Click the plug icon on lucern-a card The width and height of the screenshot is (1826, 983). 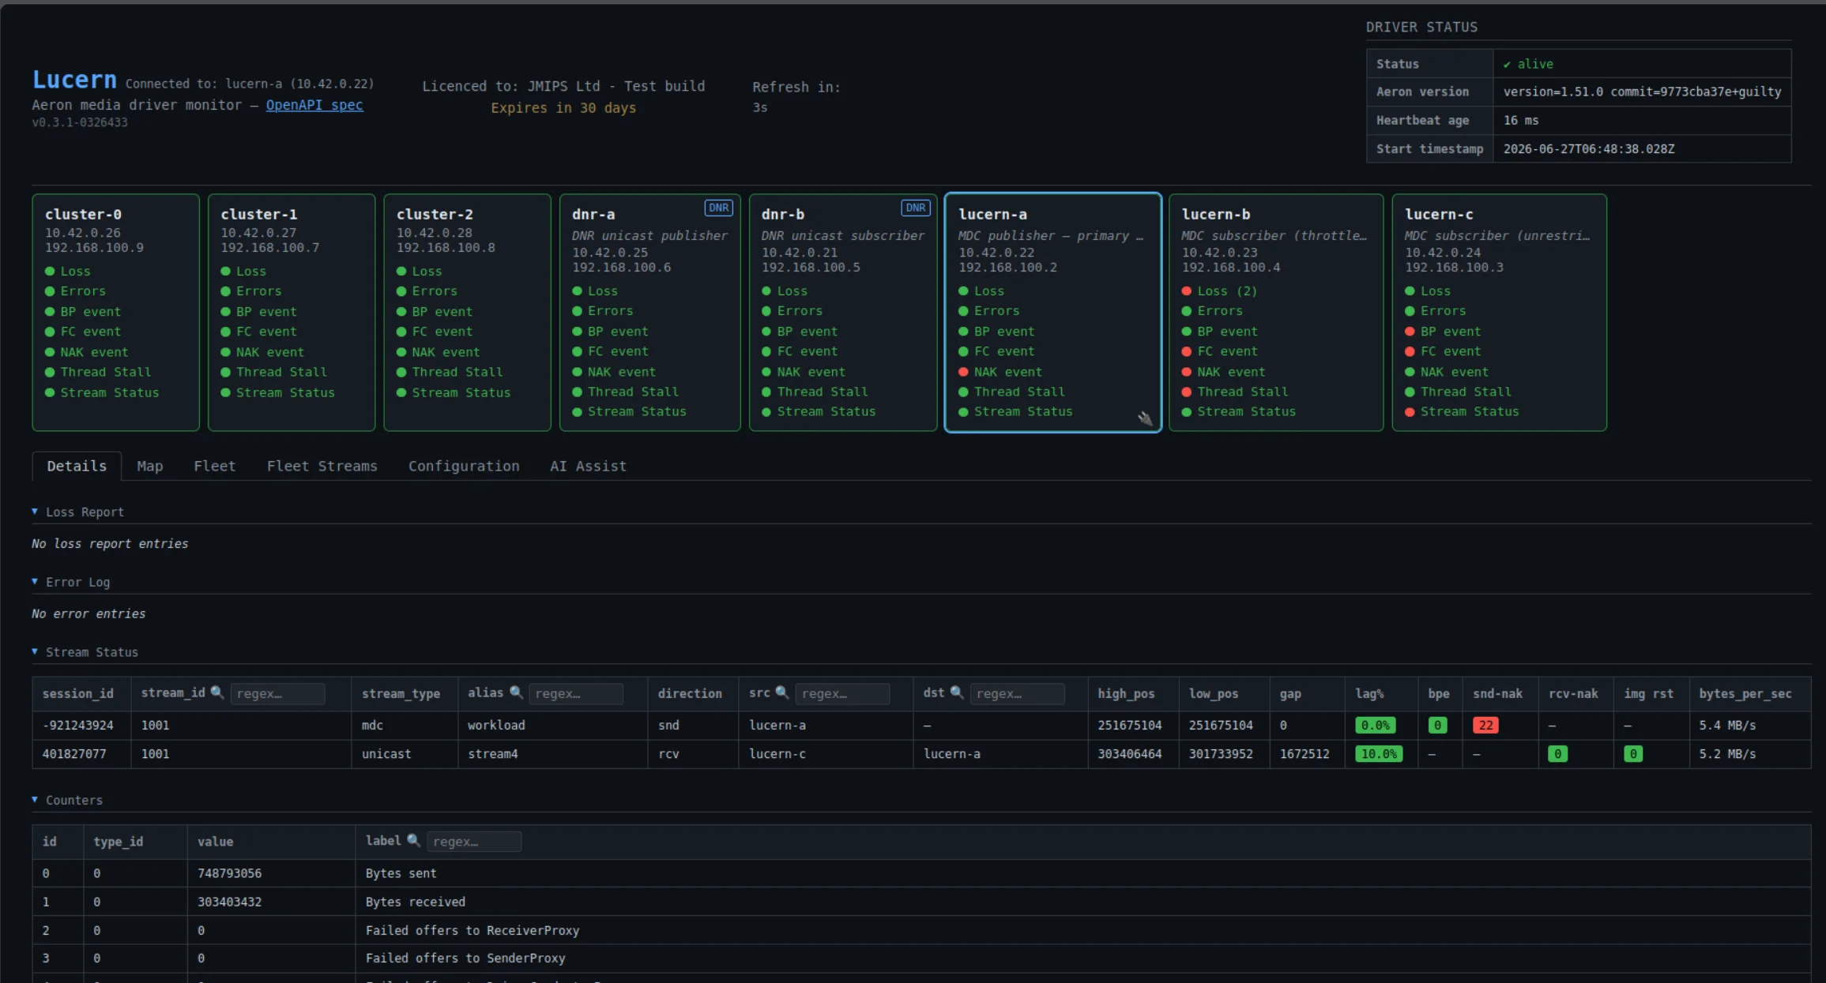tap(1145, 418)
